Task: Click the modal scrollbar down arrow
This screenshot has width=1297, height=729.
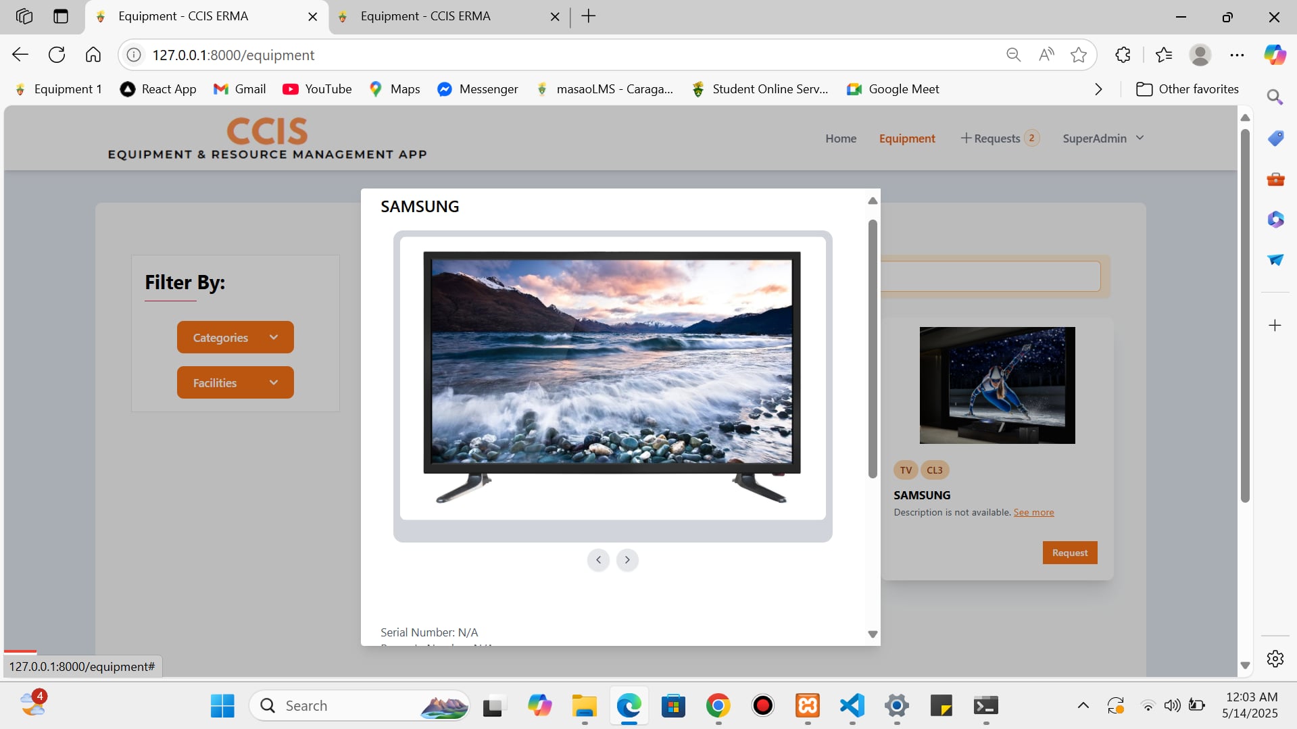Action: point(873,634)
